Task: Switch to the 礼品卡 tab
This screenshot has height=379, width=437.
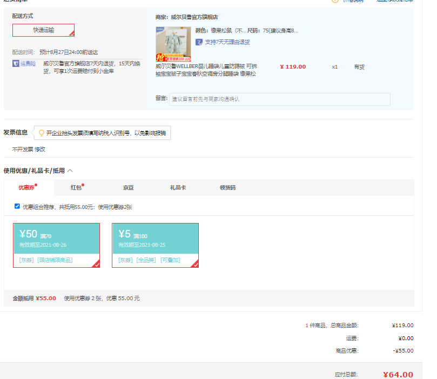Action: pos(178,188)
